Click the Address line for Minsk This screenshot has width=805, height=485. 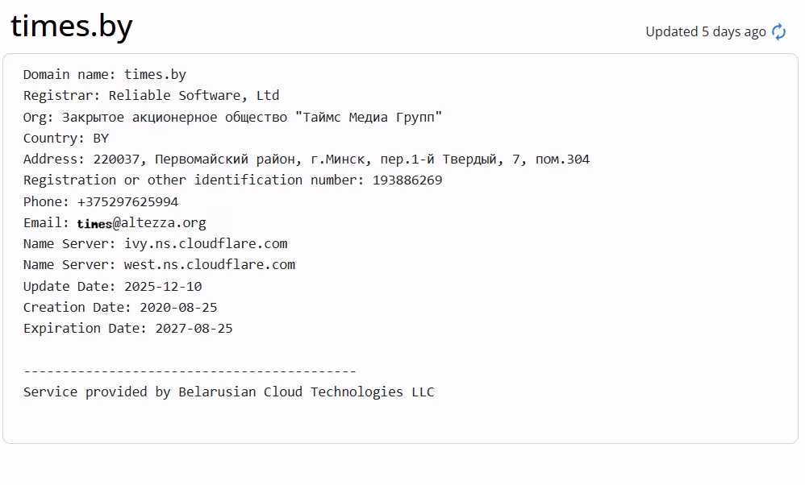[x=306, y=160]
